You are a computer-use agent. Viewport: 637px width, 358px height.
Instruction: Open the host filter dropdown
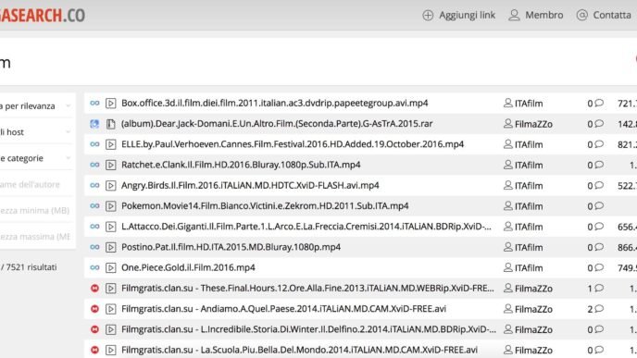click(x=36, y=132)
